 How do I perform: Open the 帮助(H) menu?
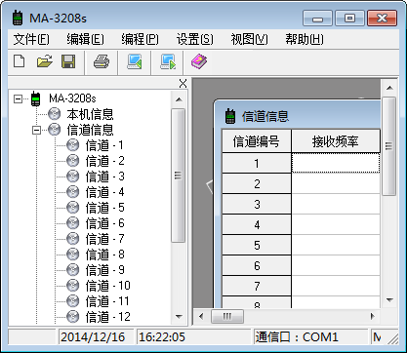click(x=305, y=39)
